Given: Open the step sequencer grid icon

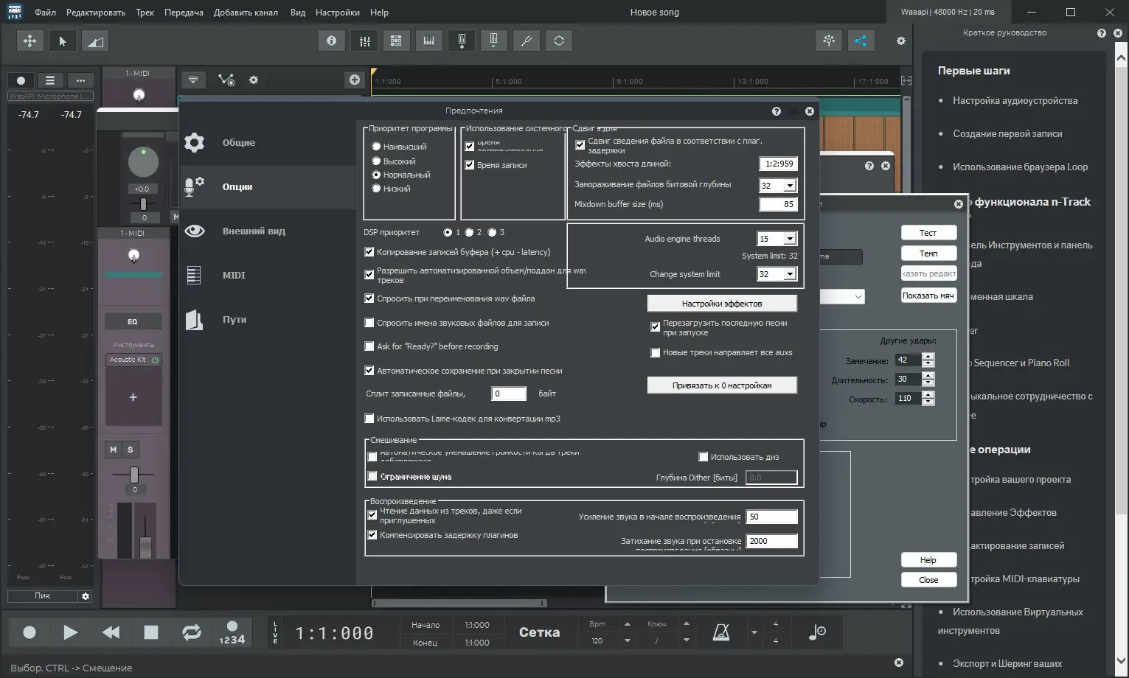Looking at the screenshot, I should pyautogui.click(x=396, y=41).
